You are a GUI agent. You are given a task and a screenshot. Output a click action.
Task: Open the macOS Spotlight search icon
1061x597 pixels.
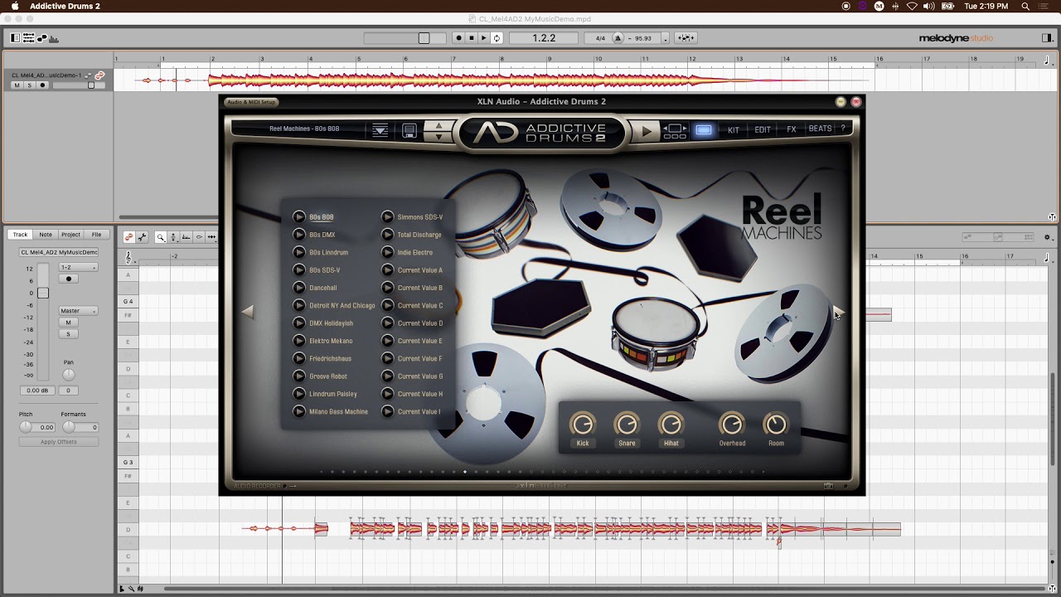tap(1025, 6)
